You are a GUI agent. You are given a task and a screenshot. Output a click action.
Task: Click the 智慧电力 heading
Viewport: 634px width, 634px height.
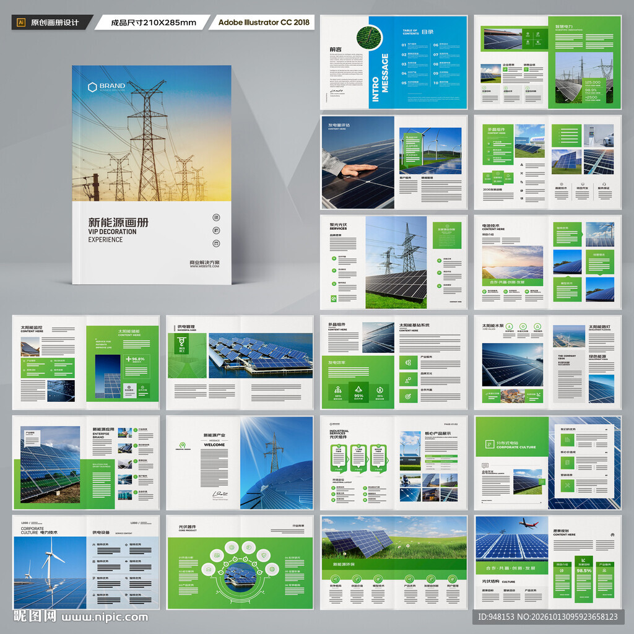563,26
